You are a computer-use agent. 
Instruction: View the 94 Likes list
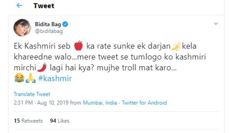click(60, 121)
